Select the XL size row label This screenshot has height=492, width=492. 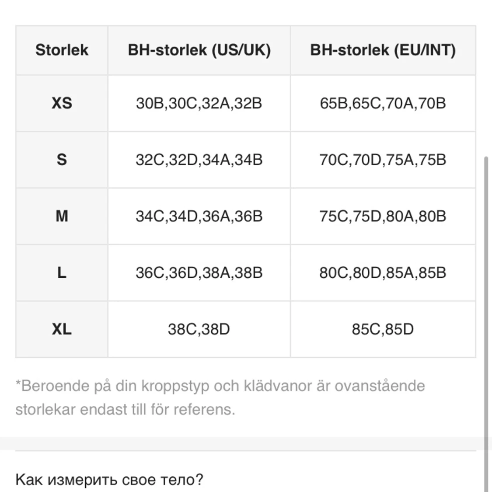click(62, 329)
